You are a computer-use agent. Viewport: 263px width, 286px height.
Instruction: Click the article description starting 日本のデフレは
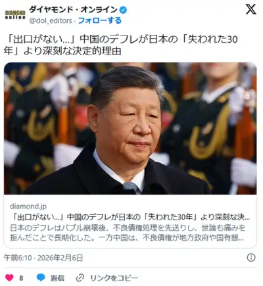128,233
